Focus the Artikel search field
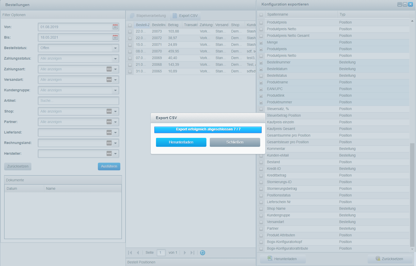416x266 pixels. click(x=78, y=101)
